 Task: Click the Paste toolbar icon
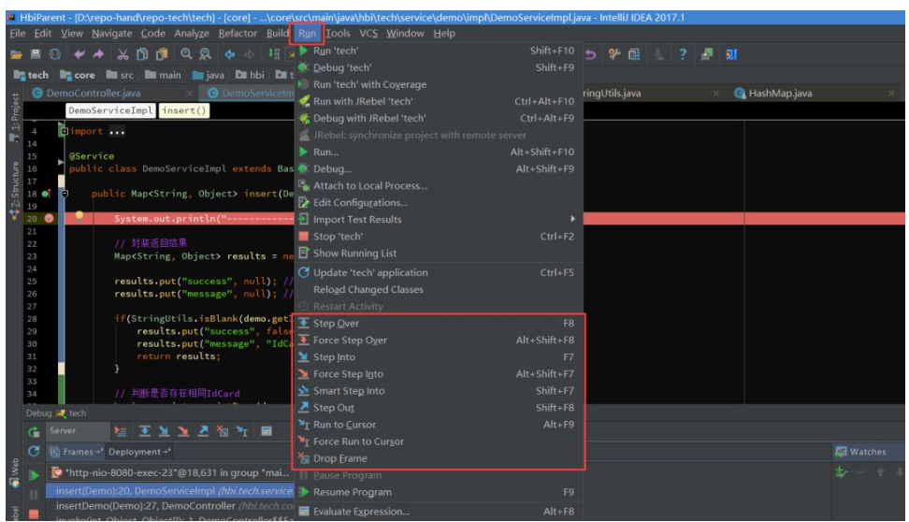(162, 54)
